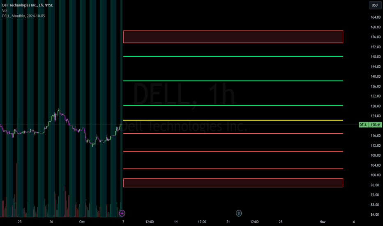Open the USD currency selector
The image size is (383, 226).
[375, 5]
